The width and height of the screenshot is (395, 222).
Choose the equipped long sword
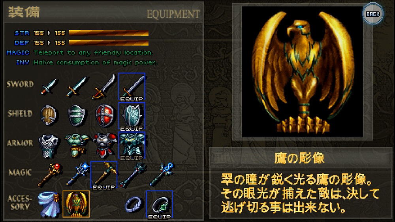pos(132,87)
